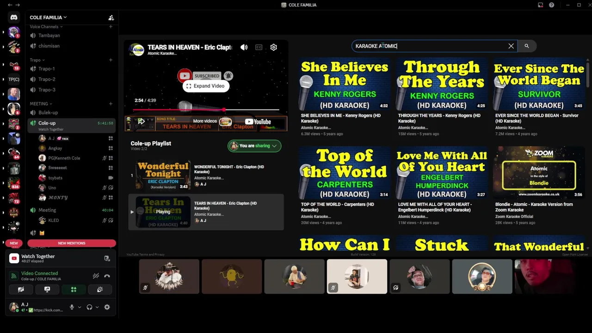The width and height of the screenshot is (592, 333).
Task: Open the video player settings gear
Action: click(273, 47)
